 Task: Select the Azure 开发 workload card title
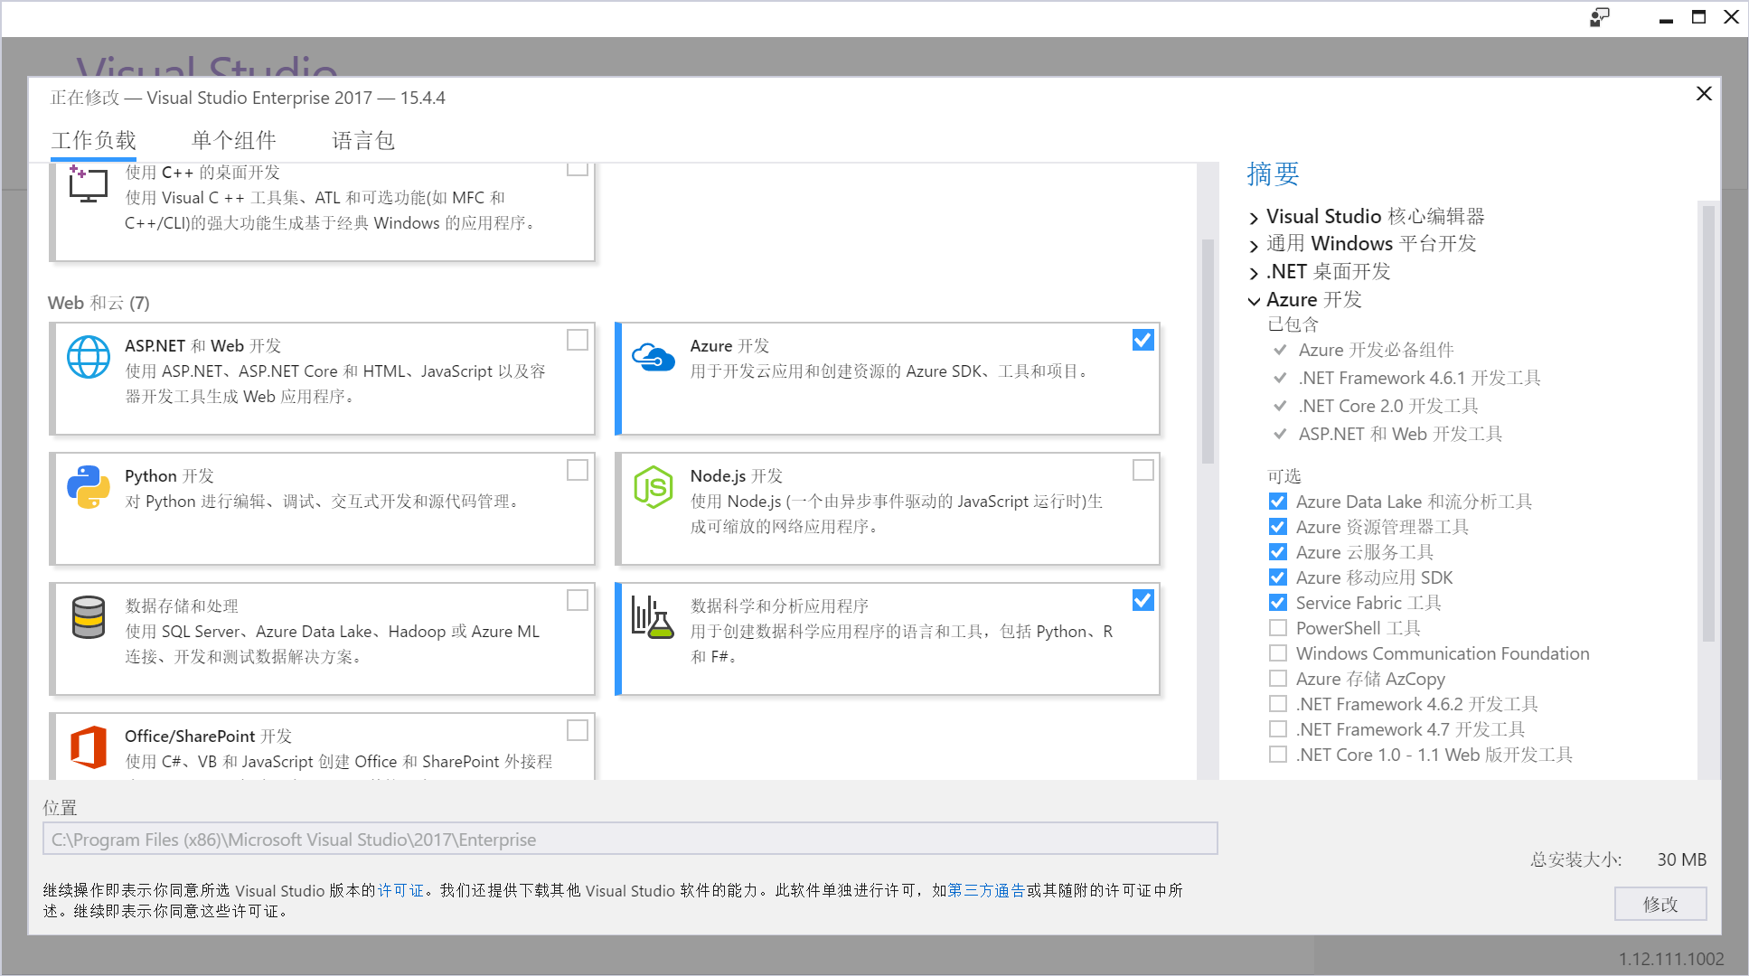point(729,346)
